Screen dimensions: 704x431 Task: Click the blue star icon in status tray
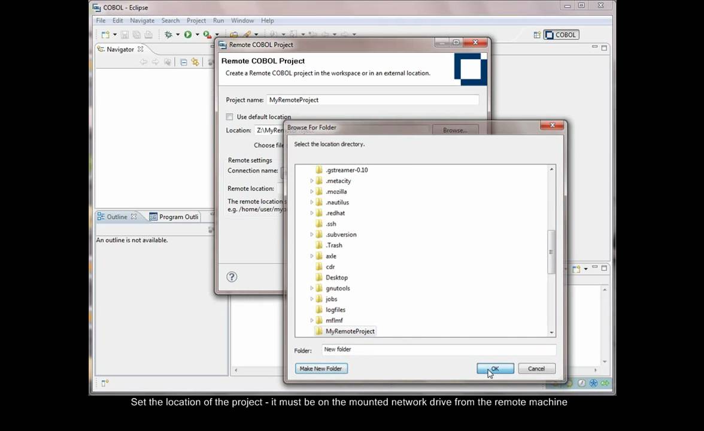click(x=593, y=383)
